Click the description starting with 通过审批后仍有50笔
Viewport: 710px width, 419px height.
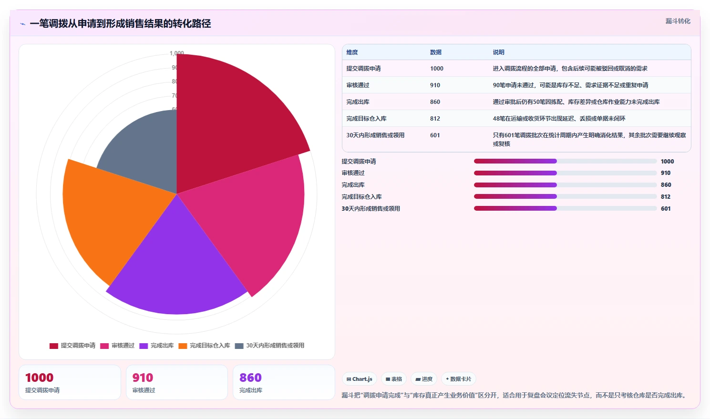pos(576,102)
